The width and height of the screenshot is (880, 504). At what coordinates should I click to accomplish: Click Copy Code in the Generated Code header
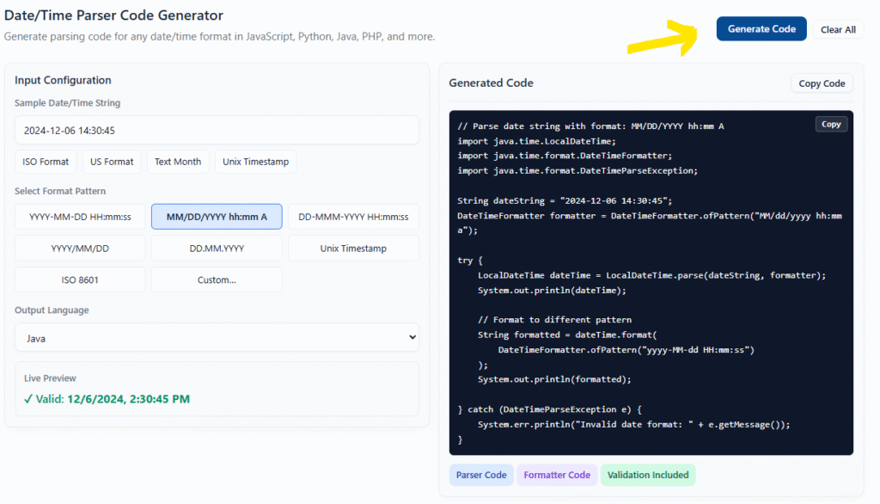[821, 83]
